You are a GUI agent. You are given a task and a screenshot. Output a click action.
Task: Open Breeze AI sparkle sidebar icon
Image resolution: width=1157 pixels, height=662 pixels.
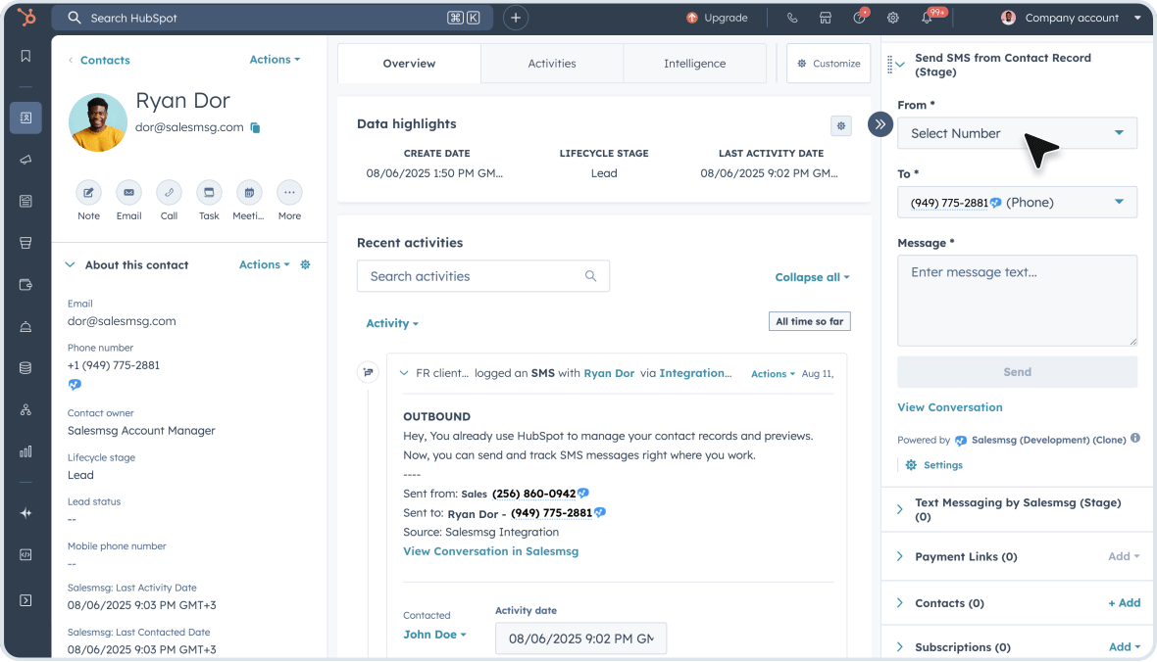coord(25,513)
